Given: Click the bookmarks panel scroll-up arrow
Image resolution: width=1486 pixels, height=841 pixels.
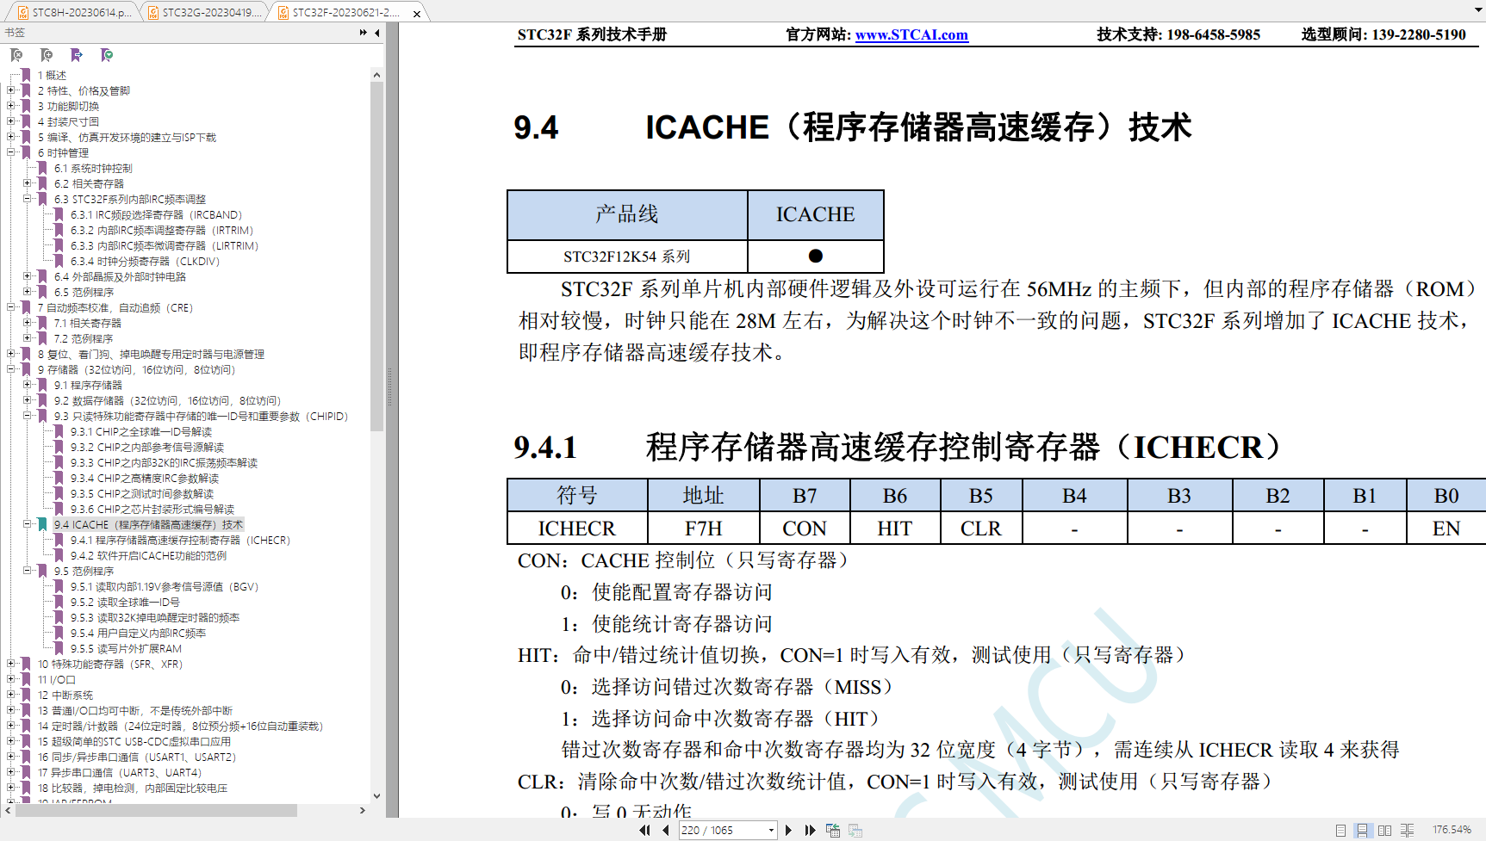Looking at the screenshot, I should coord(376,75).
